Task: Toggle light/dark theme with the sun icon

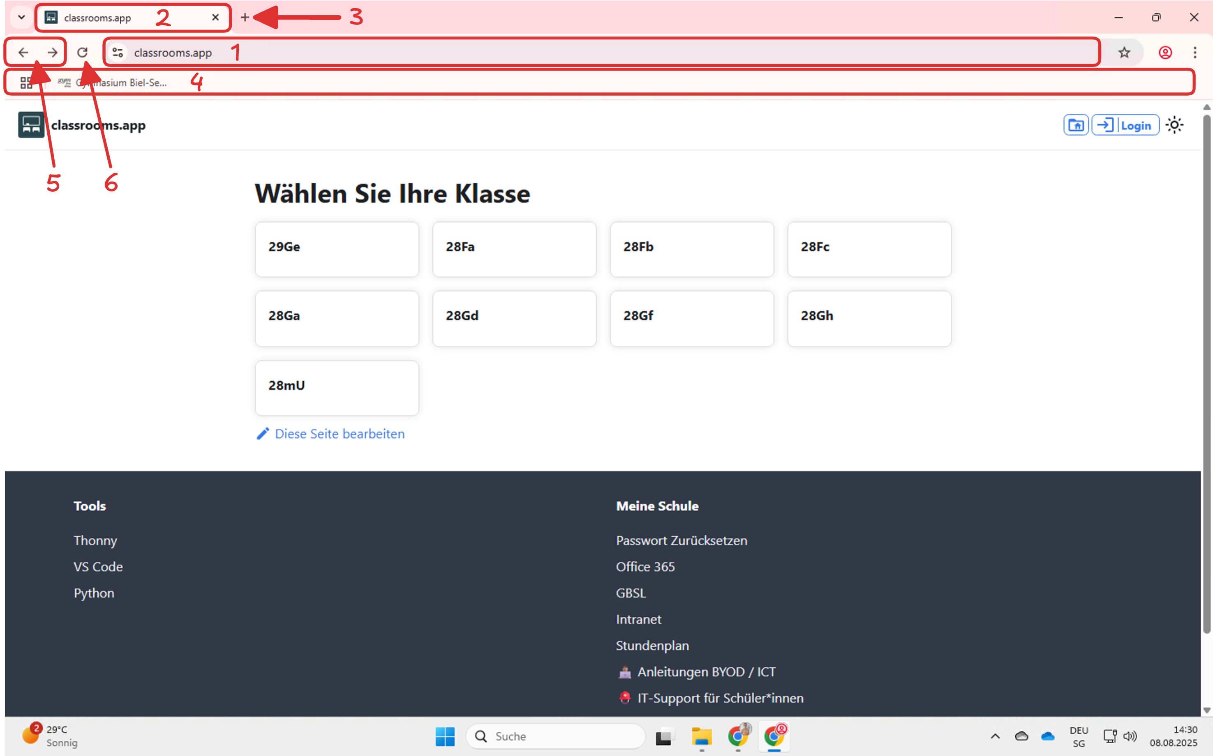Action: point(1174,125)
